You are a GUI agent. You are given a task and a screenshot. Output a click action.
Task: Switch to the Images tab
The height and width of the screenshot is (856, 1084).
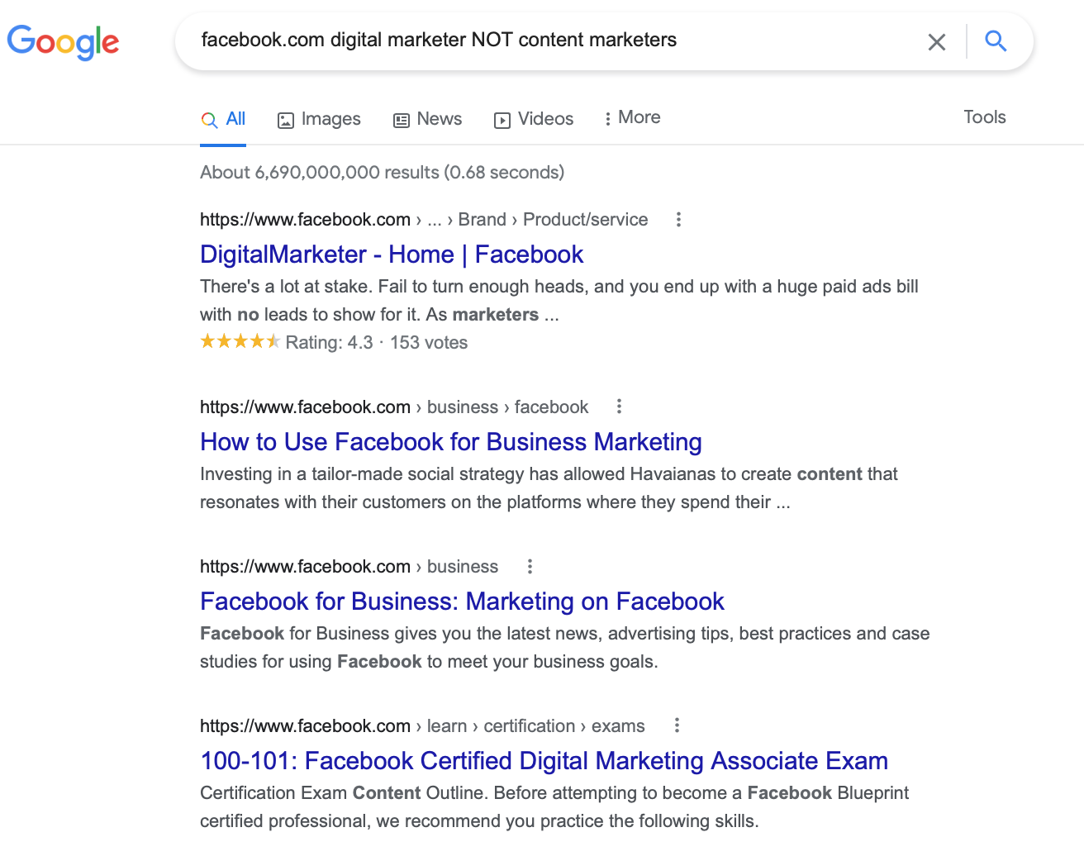coord(319,119)
